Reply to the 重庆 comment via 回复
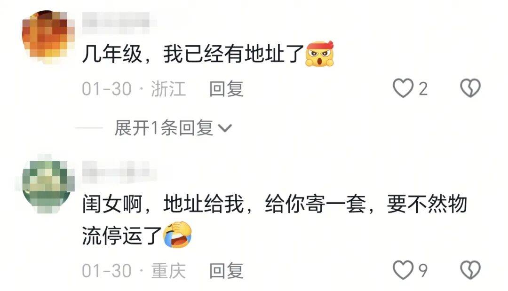 pos(226,271)
